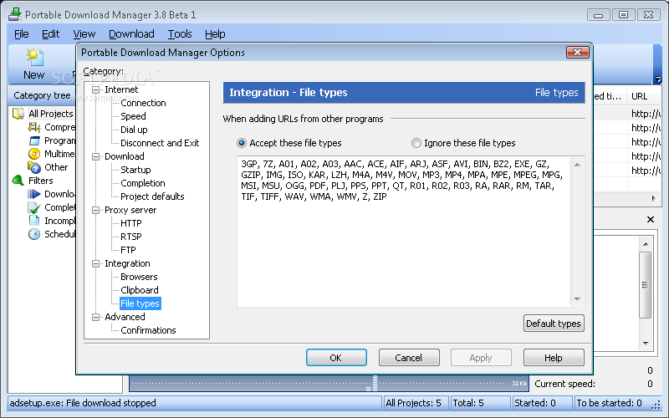The image size is (669, 418).
Task: Click the Apply button
Action: (x=481, y=358)
